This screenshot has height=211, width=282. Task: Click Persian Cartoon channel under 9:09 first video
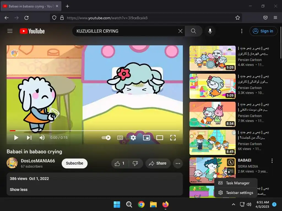[x=250, y=60]
